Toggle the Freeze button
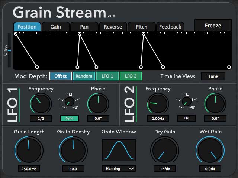Screen dimensions: 238x178 [213, 26]
